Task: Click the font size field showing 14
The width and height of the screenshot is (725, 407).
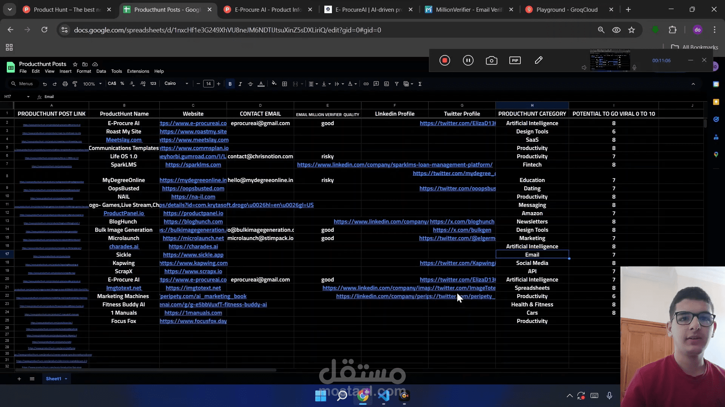Action: [x=208, y=84]
